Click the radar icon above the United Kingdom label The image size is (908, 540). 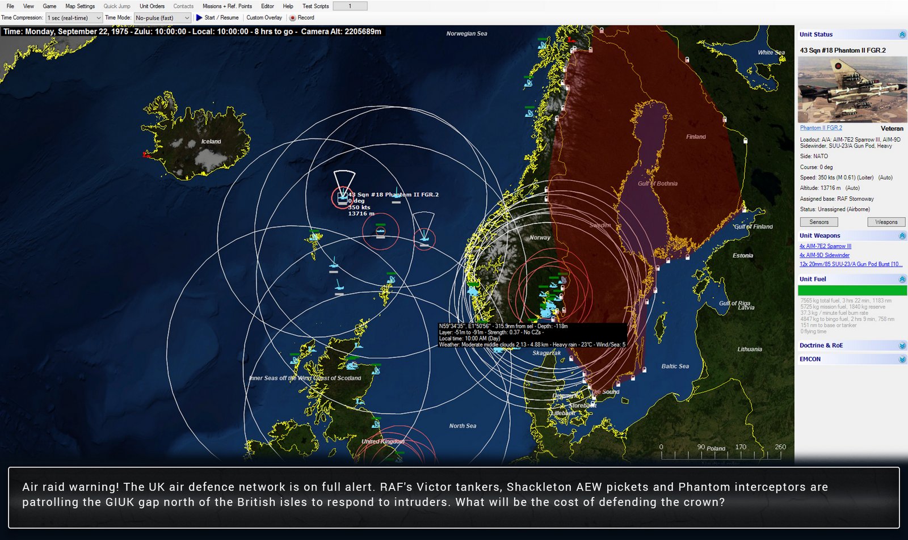click(x=375, y=423)
